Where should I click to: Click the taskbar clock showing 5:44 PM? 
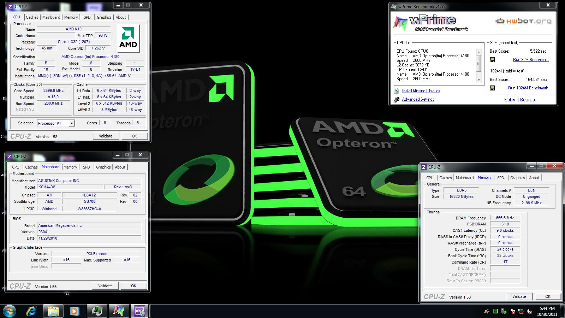(547, 311)
